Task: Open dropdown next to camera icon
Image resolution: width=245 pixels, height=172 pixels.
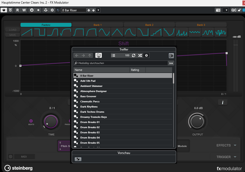Action: [x=226, y=10]
